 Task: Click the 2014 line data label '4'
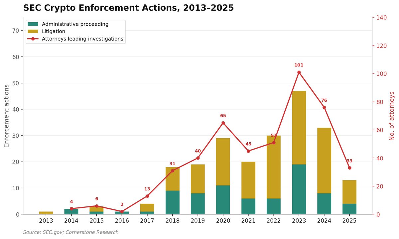click(x=71, y=201)
